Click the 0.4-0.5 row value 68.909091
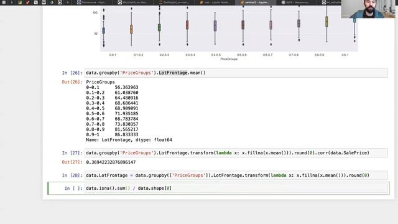 126,108
